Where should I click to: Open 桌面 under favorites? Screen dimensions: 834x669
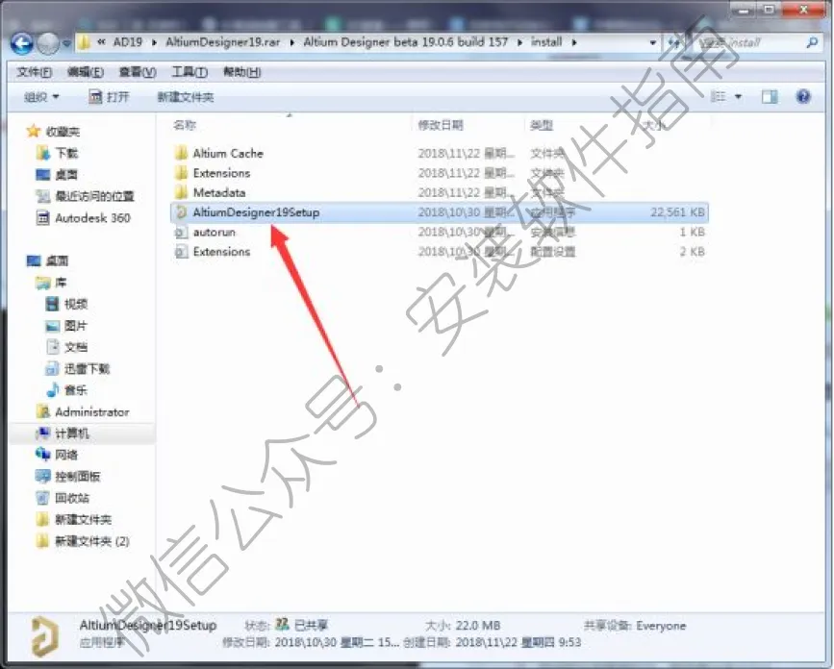coord(66,175)
